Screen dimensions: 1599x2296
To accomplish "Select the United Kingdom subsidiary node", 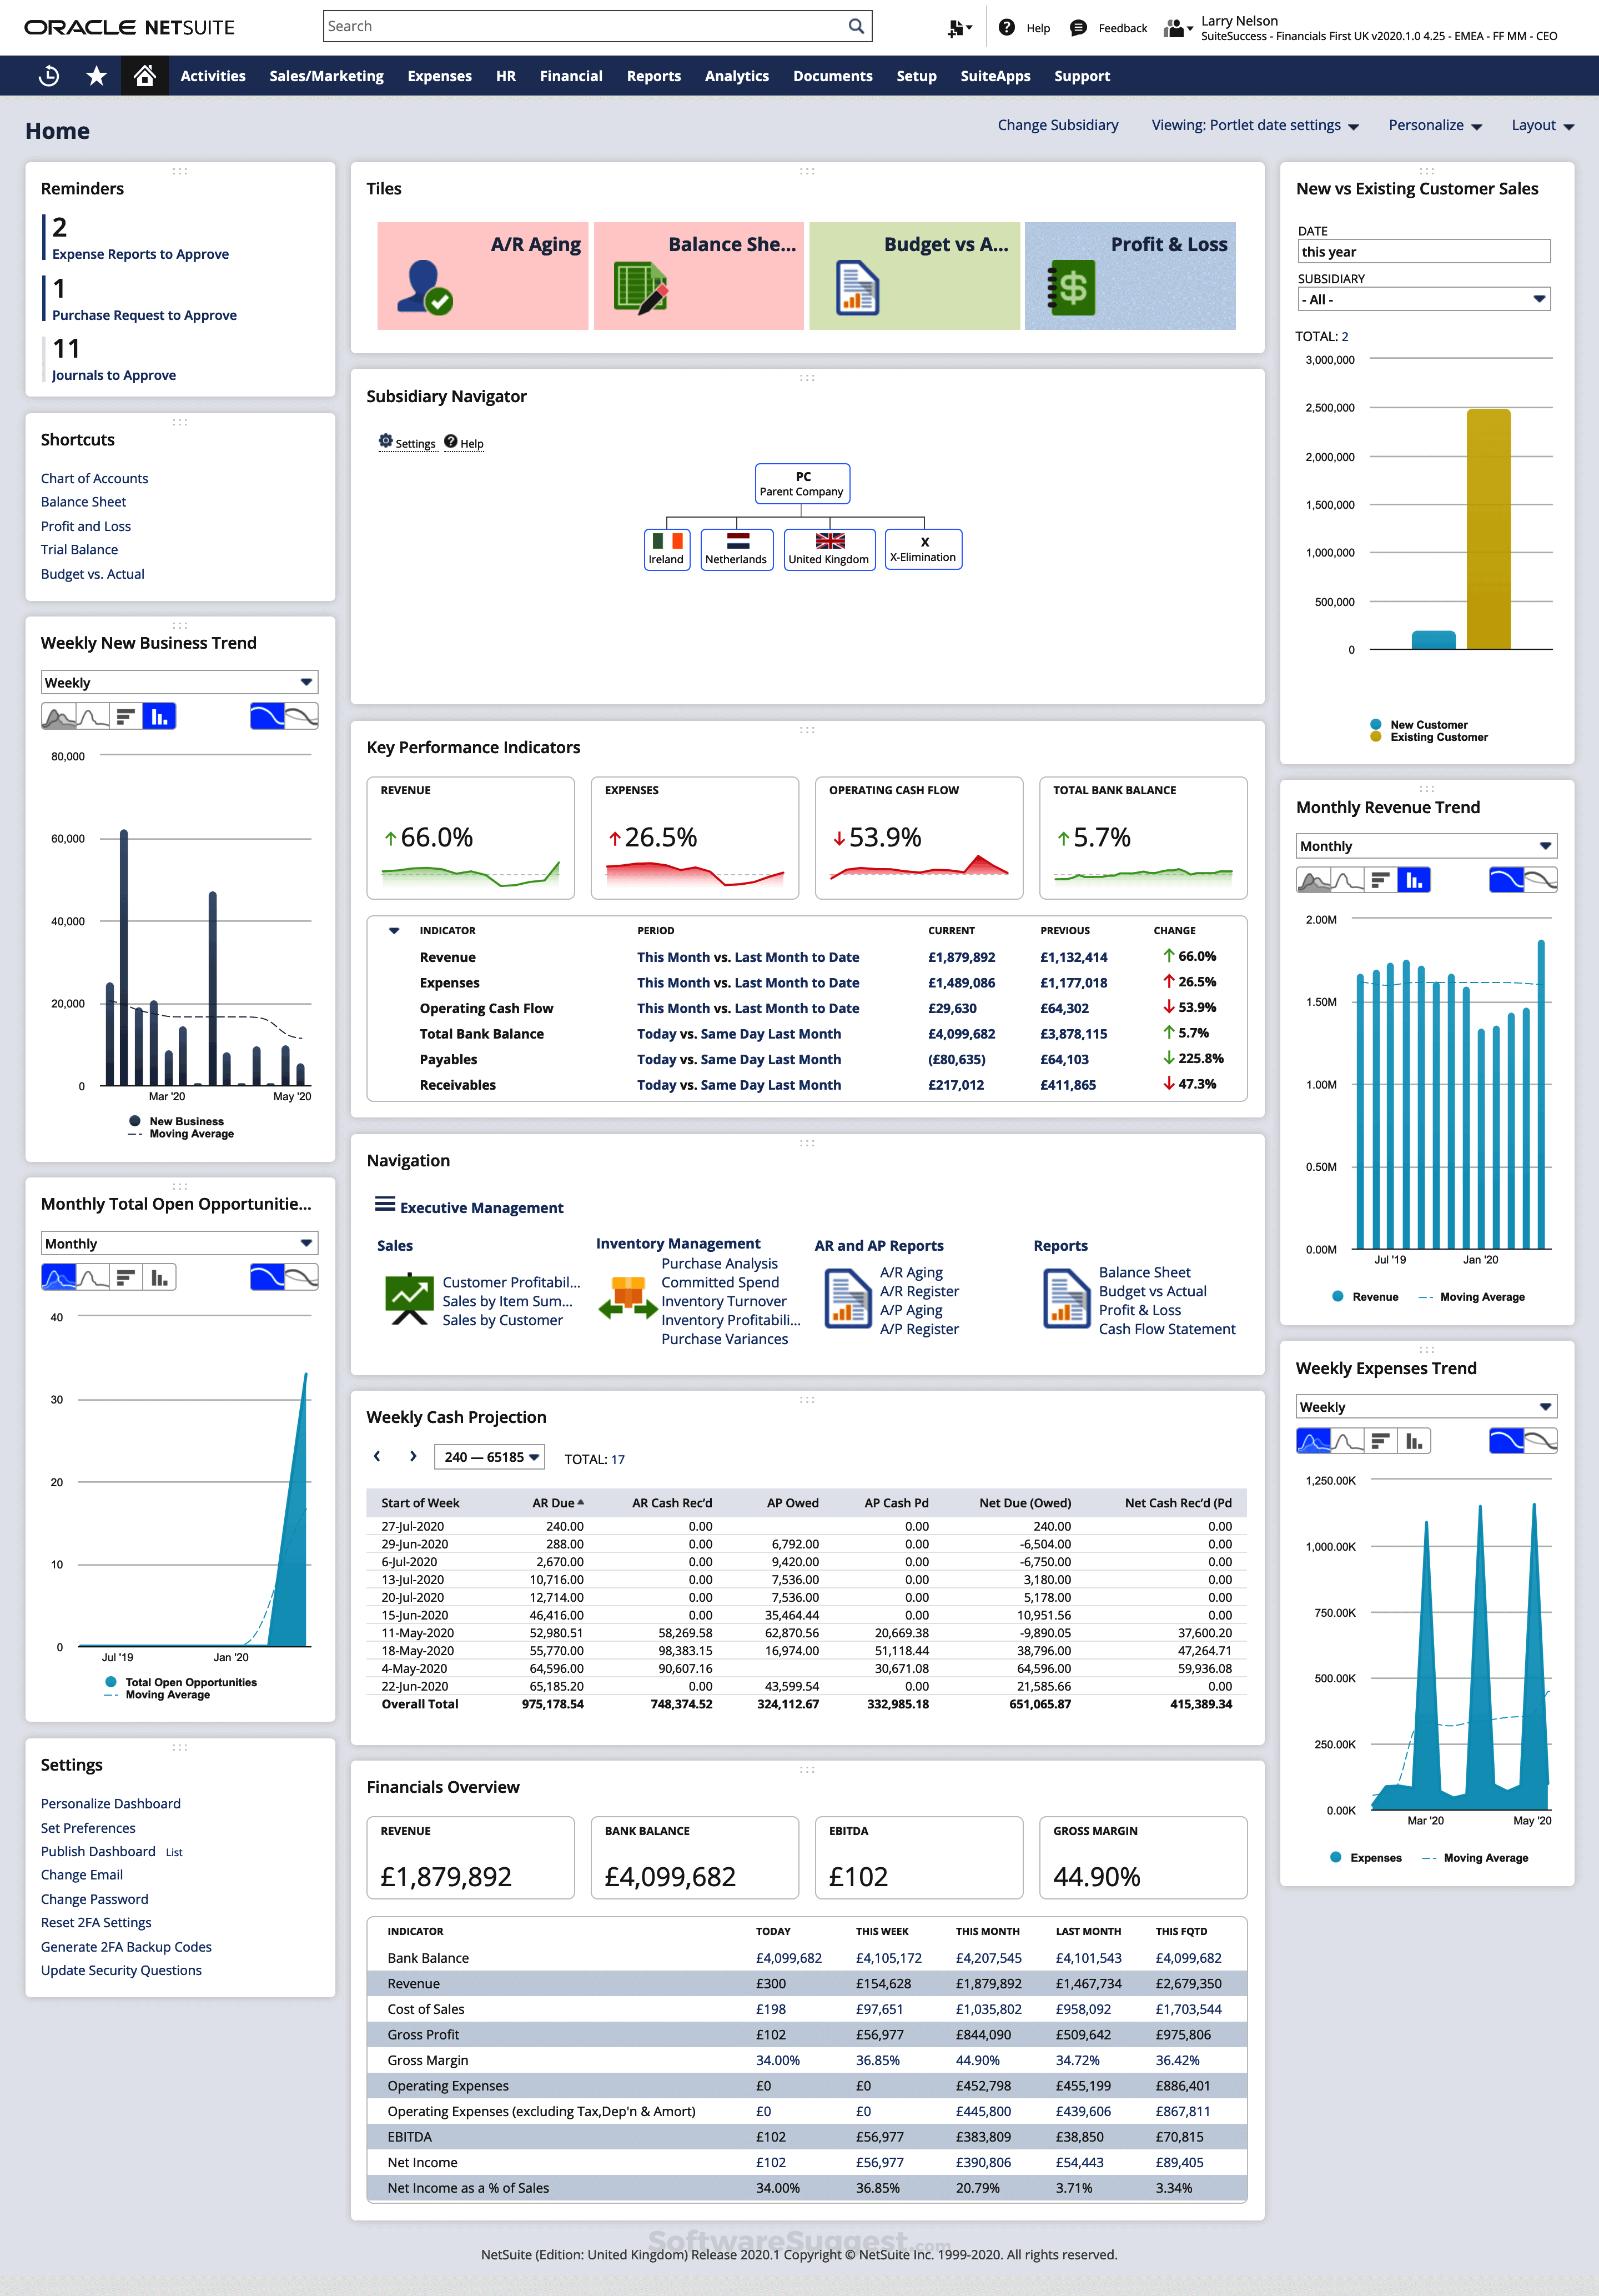I will 829,549.
